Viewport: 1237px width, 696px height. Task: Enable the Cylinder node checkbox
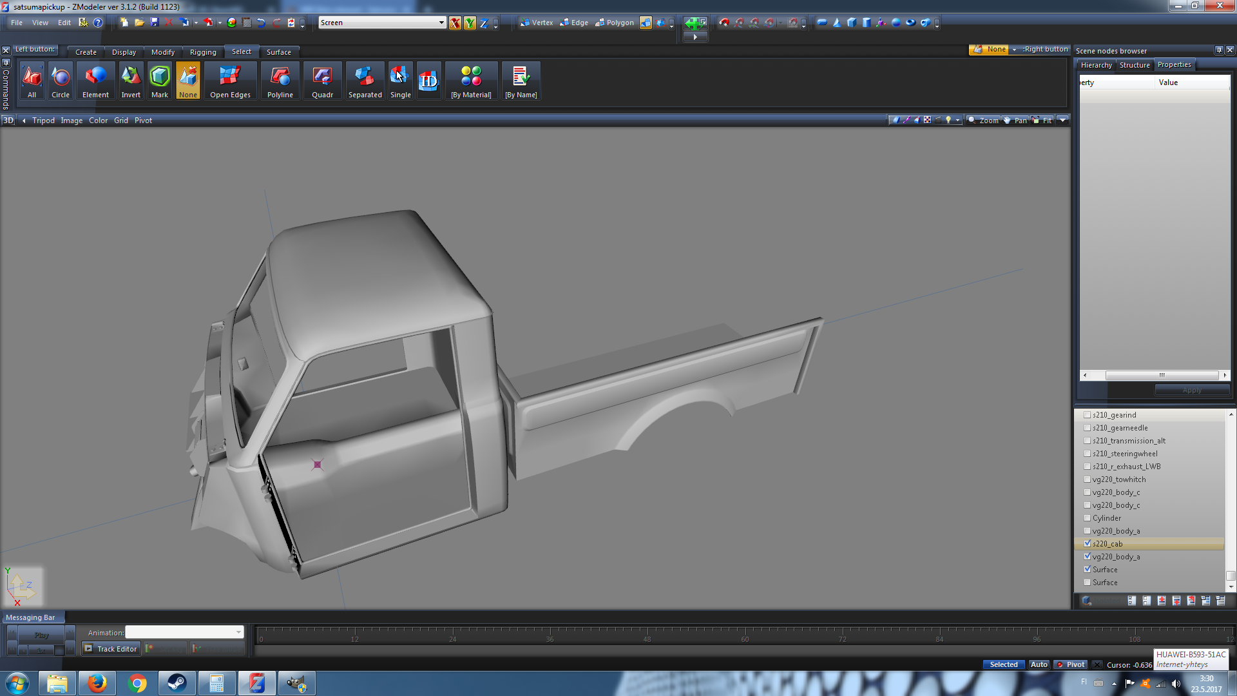(x=1088, y=517)
